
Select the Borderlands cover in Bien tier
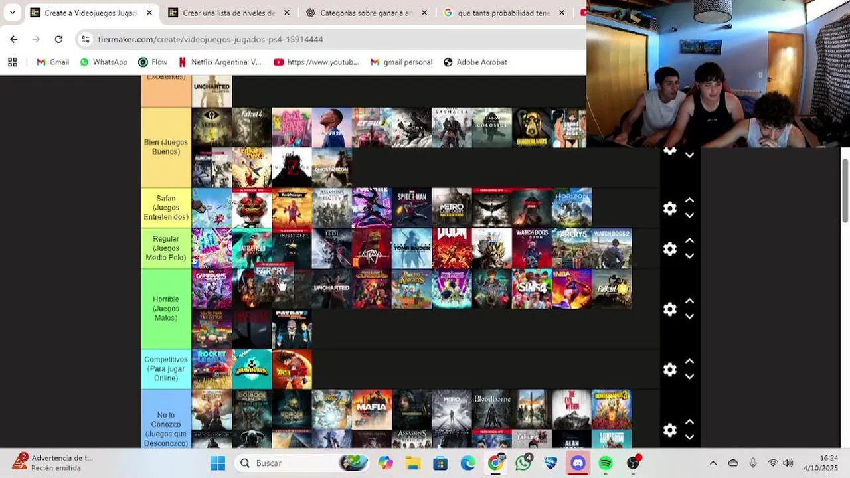click(532, 127)
